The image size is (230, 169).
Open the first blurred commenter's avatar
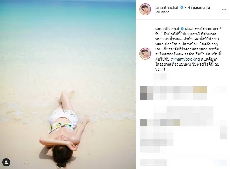(143, 93)
